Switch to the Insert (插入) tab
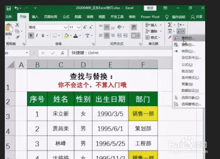Viewport: 220px width, 159px height. pyautogui.click(x=35, y=17)
